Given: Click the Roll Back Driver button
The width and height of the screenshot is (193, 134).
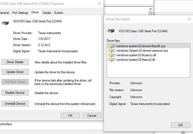Looking at the screenshot, I should pyautogui.click(x=15, y=82).
